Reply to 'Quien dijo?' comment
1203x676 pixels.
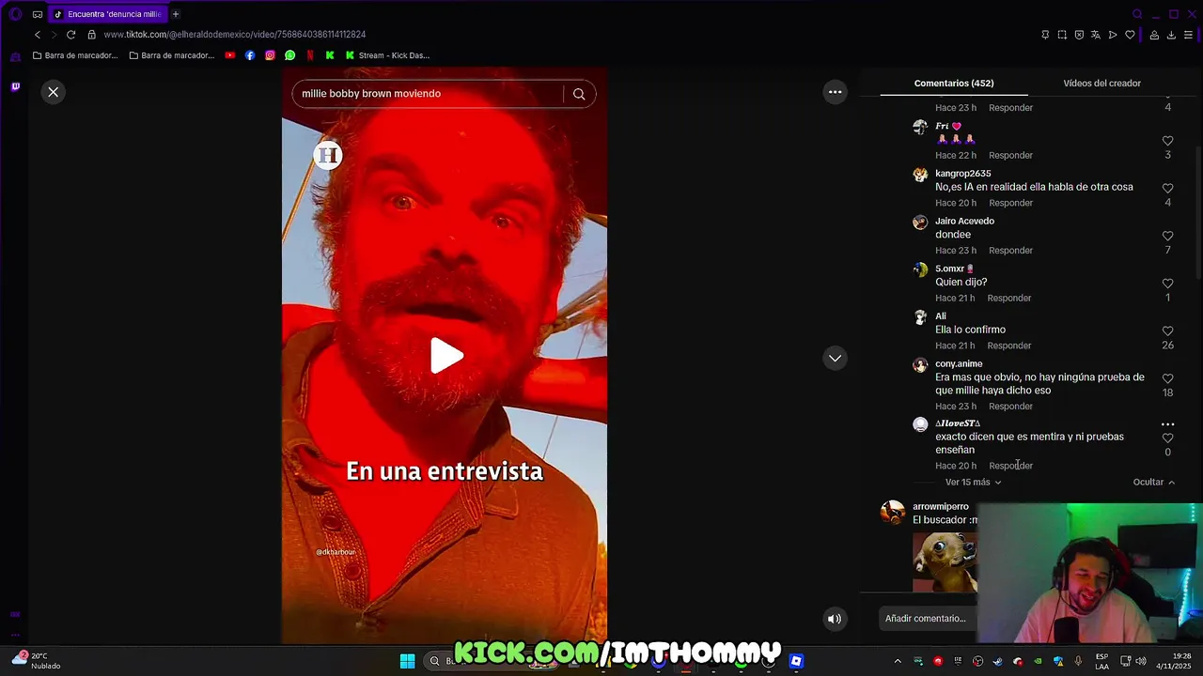pos(1008,299)
